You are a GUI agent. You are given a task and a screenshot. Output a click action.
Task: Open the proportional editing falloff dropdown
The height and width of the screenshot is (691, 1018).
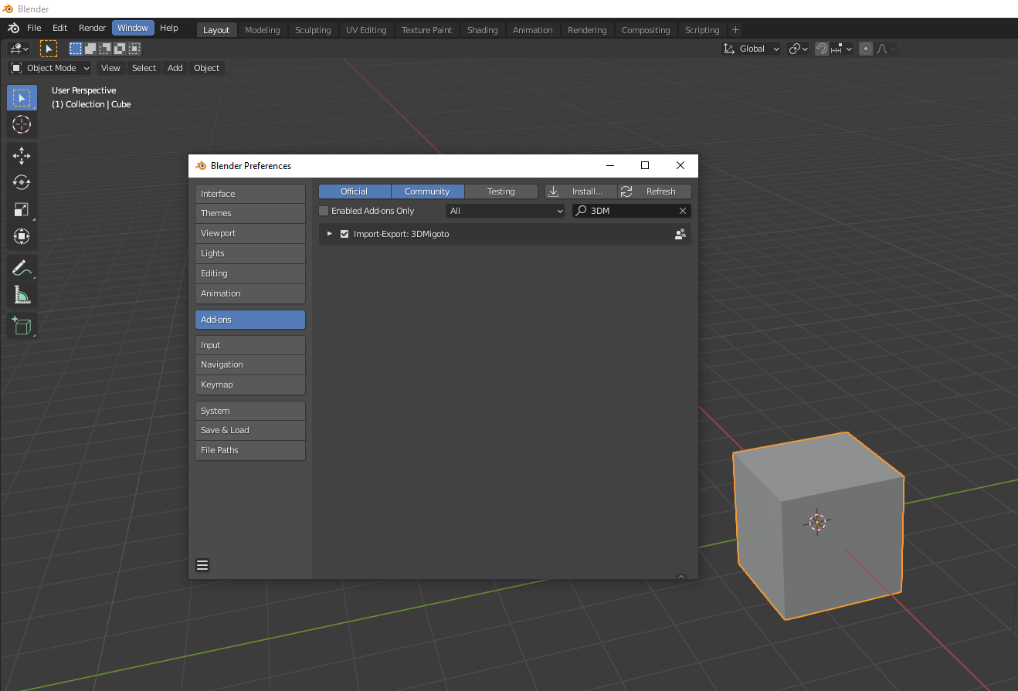coord(886,49)
